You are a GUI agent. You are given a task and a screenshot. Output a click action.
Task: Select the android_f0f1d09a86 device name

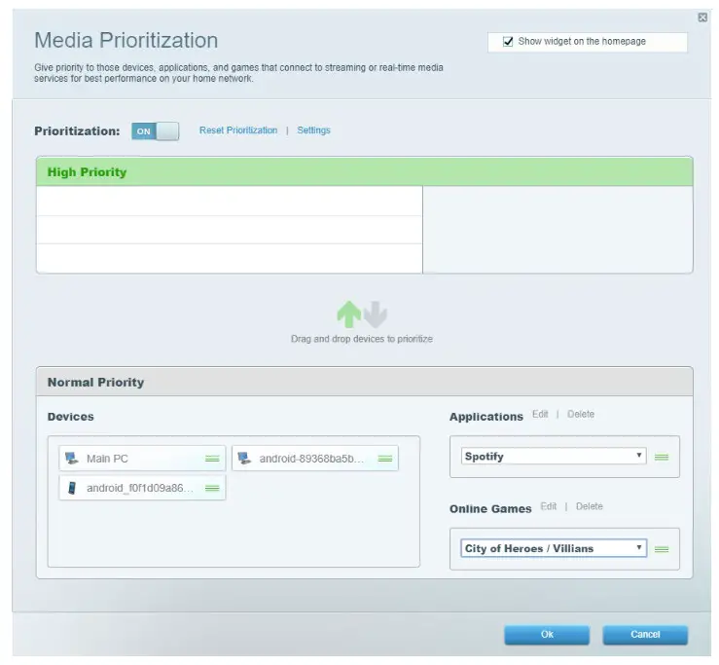click(x=140, y=488)
